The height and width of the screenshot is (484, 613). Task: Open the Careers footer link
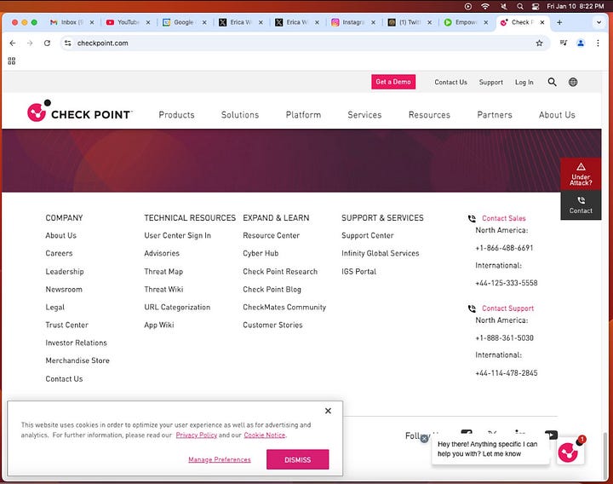click(59, 253)
